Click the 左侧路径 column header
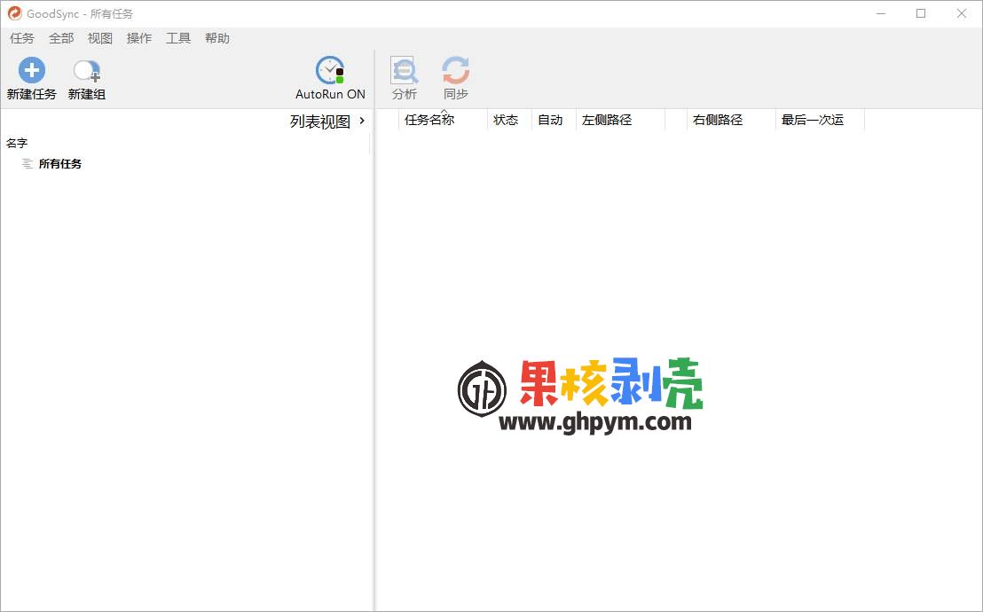Screen dimensions: 983x612 (x=621, y=120)
